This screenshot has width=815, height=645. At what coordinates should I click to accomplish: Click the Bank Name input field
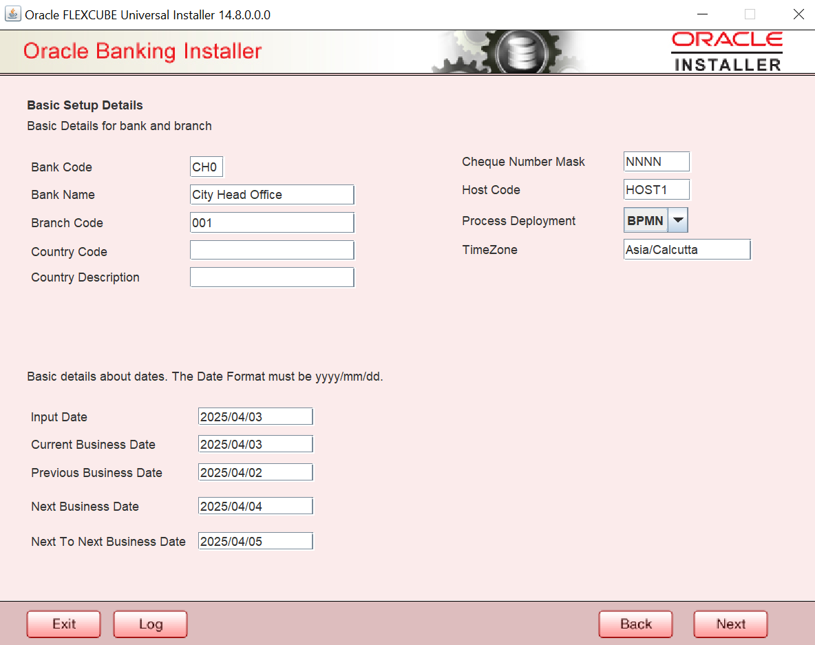coord(272,194)
